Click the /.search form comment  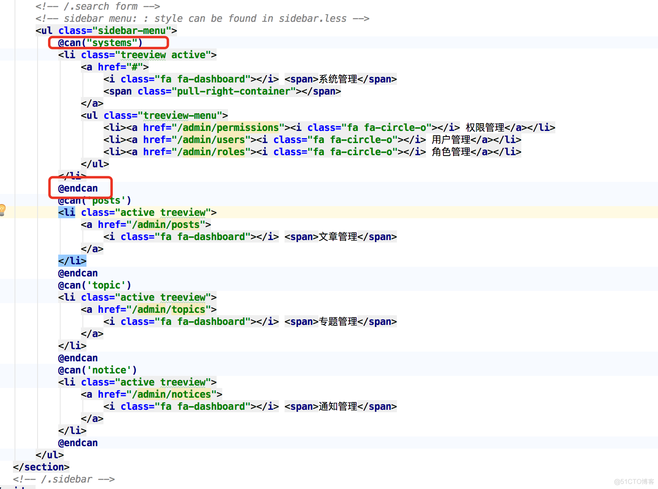[98, 6]
